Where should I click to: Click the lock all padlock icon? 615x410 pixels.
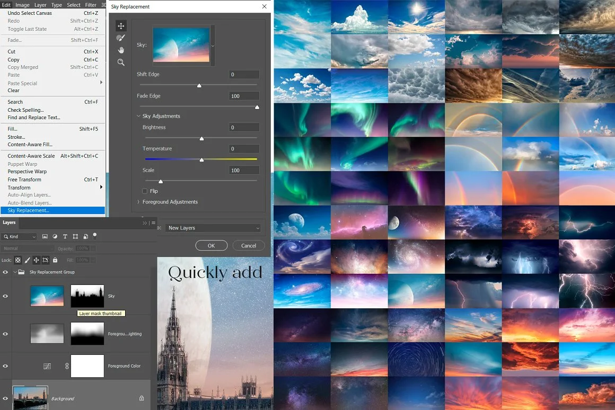[x=55, y=260]
